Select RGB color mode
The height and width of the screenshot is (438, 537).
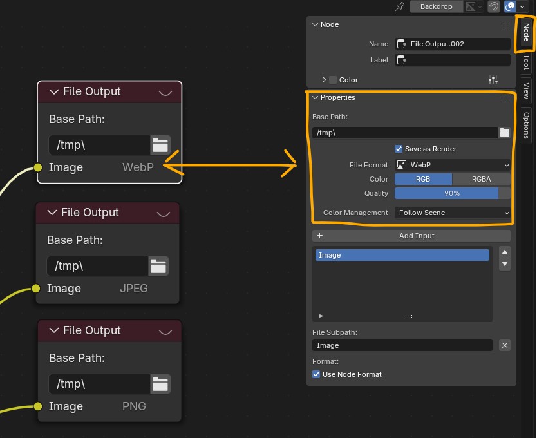pyautogui.click(x=423, y=179)
